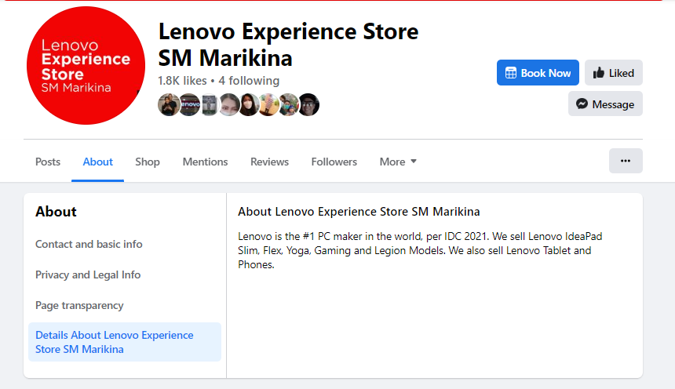Open the Reviews tab

(269, 162)
